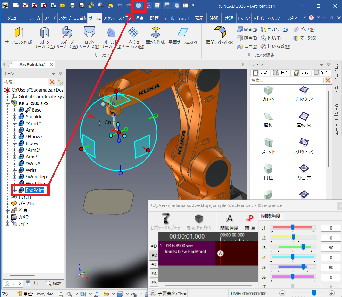Open the シェイプ panel dropdown arrow
Image resolution: width=342 pixels, height=297 pixels.
pyautogui.click(x=321, y=65)
